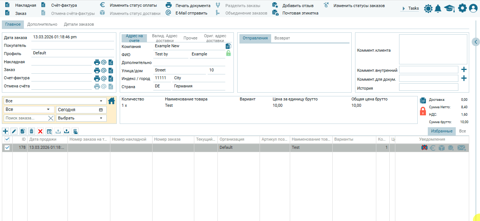Toggle the select-all checkbox in table header
The height and width of the screenshot is (221, 480).
(x=7, y=139)
